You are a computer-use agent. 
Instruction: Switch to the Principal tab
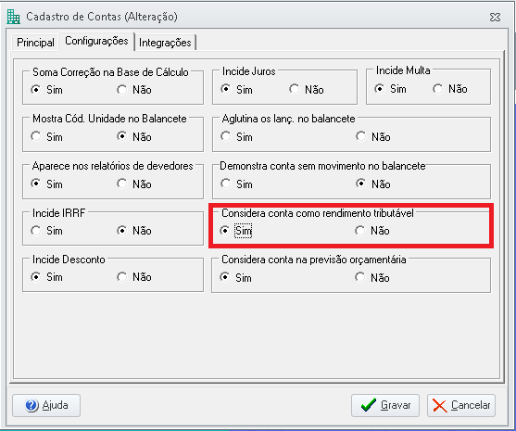(x=35, y=43)
